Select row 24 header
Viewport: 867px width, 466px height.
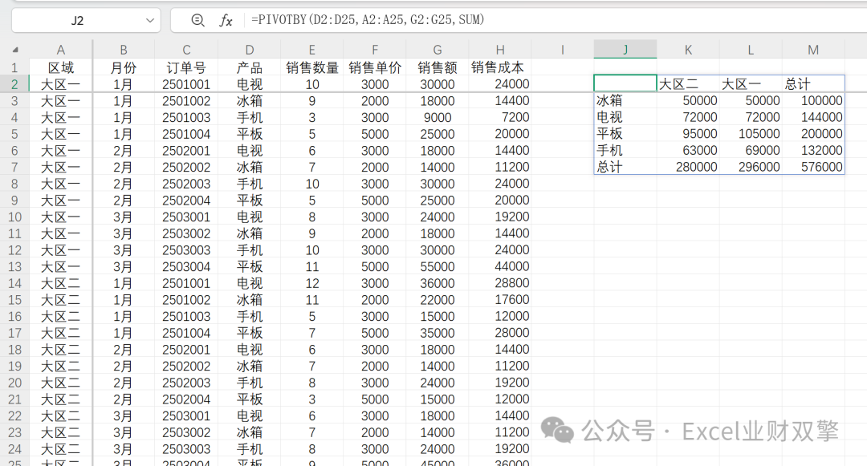[14, 449]
